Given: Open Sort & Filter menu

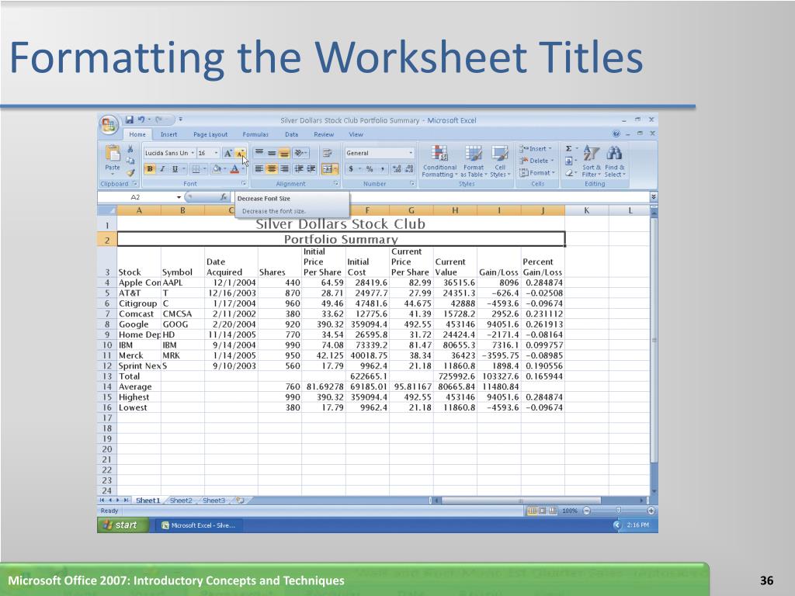Looking at the screenshot, I should [591, 161].
